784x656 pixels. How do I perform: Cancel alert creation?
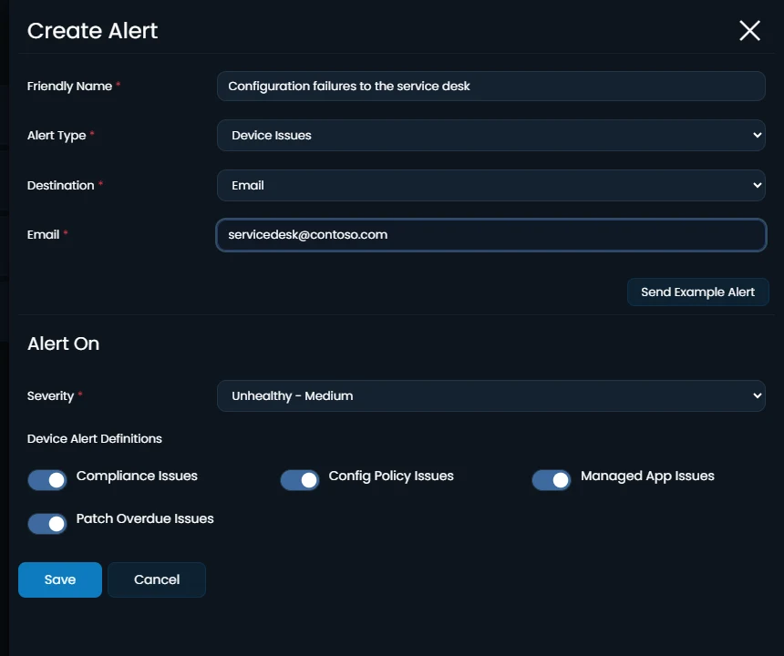click(x=157, y=579)
